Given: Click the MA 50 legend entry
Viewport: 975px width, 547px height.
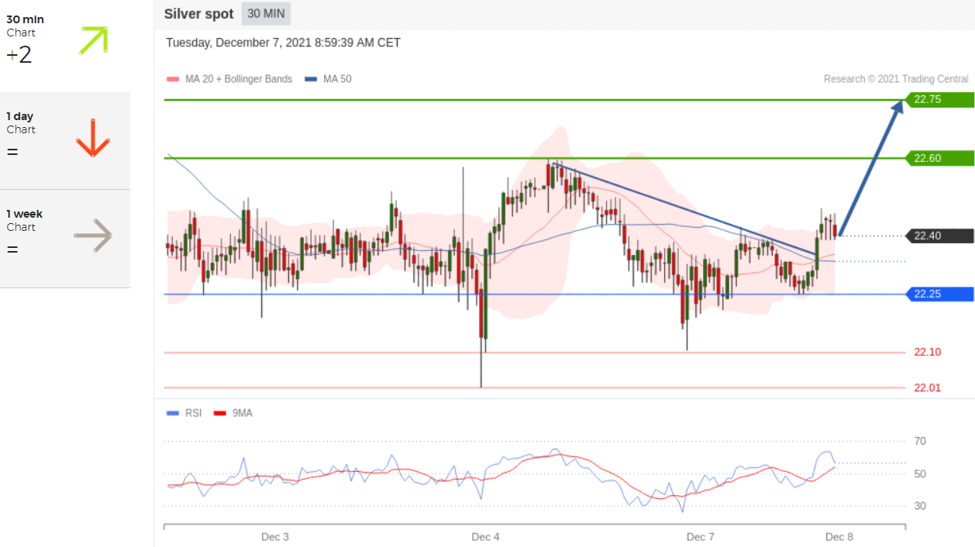Looking at the screenshot, I should click(329, 79).
